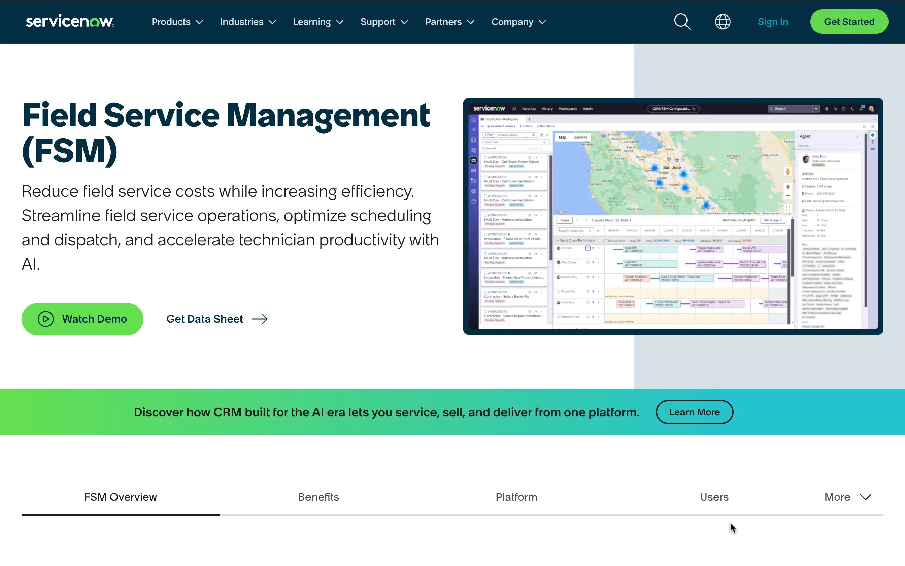Expand the Learning menu

(318, 22)
